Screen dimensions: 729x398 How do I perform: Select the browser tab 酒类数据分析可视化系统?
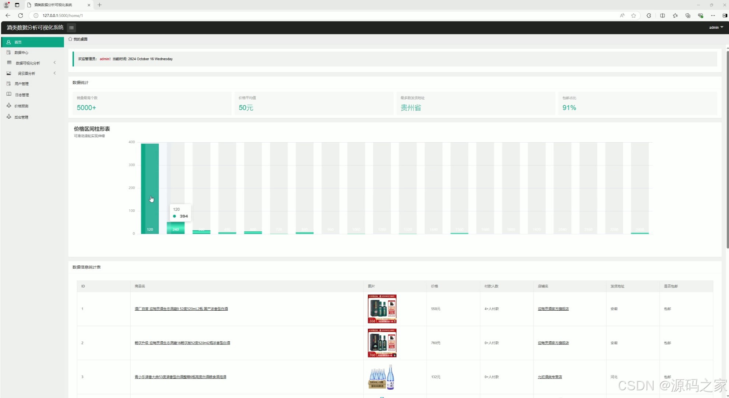[53, 5]
